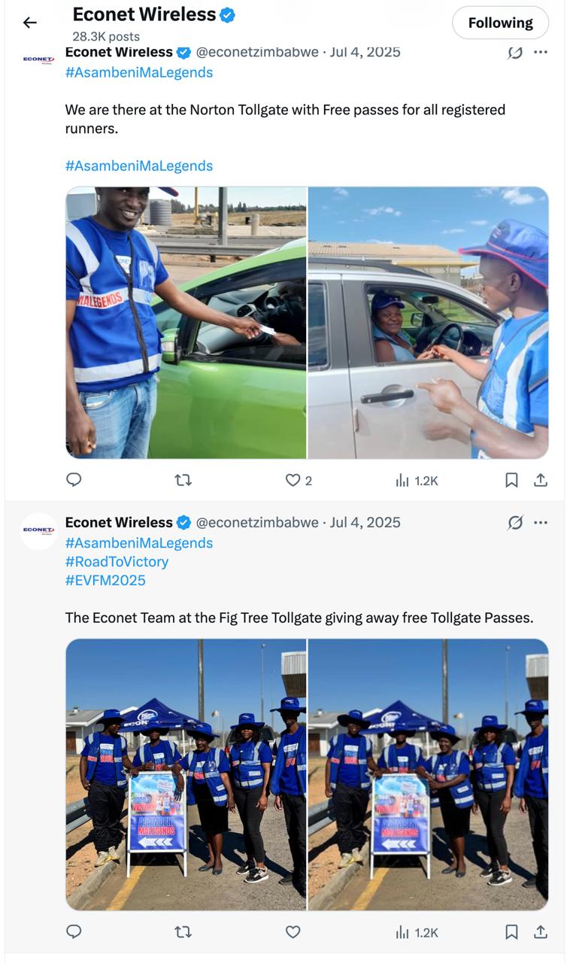Image resolution: width=576 pixels, height=963 pixels.
Task: Open more options on Norton Tollgate post
Action: click(x=540, y=52)
